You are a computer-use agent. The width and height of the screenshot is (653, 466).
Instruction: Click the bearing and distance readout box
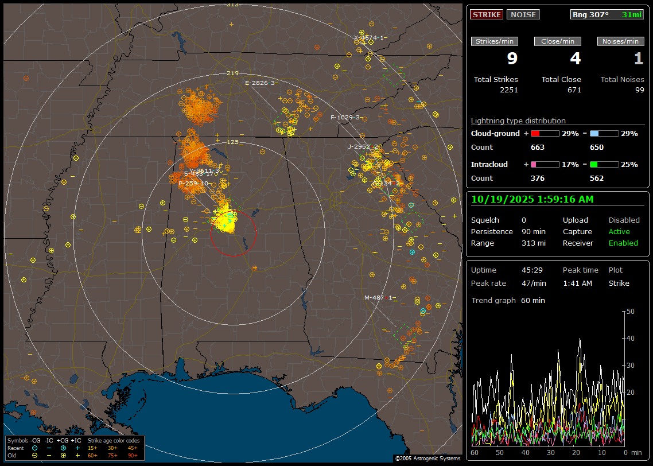(607, 14)
